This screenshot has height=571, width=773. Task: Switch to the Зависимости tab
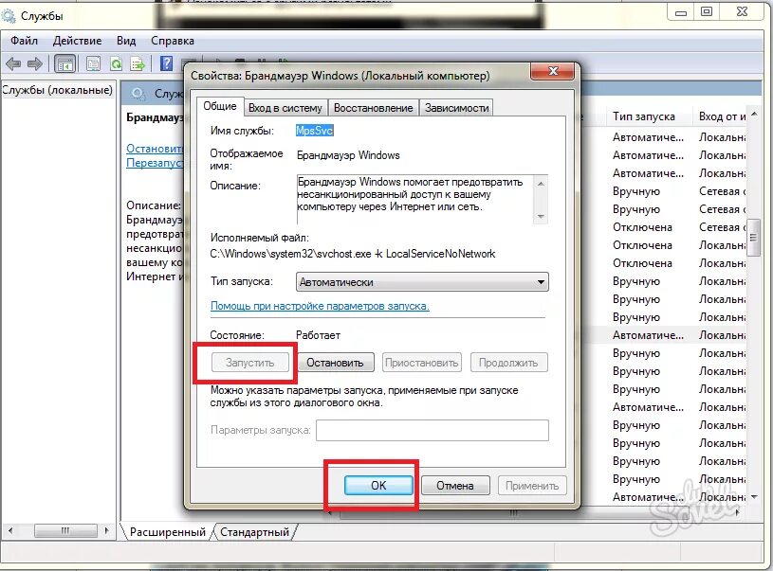pyautogui.click(x=456, y=108)
